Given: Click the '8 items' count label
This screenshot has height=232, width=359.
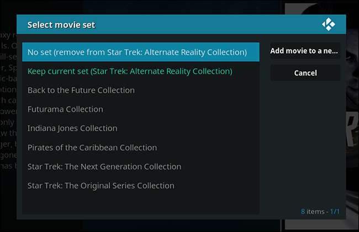Looking at the screenshot, I should click(313, 212).
